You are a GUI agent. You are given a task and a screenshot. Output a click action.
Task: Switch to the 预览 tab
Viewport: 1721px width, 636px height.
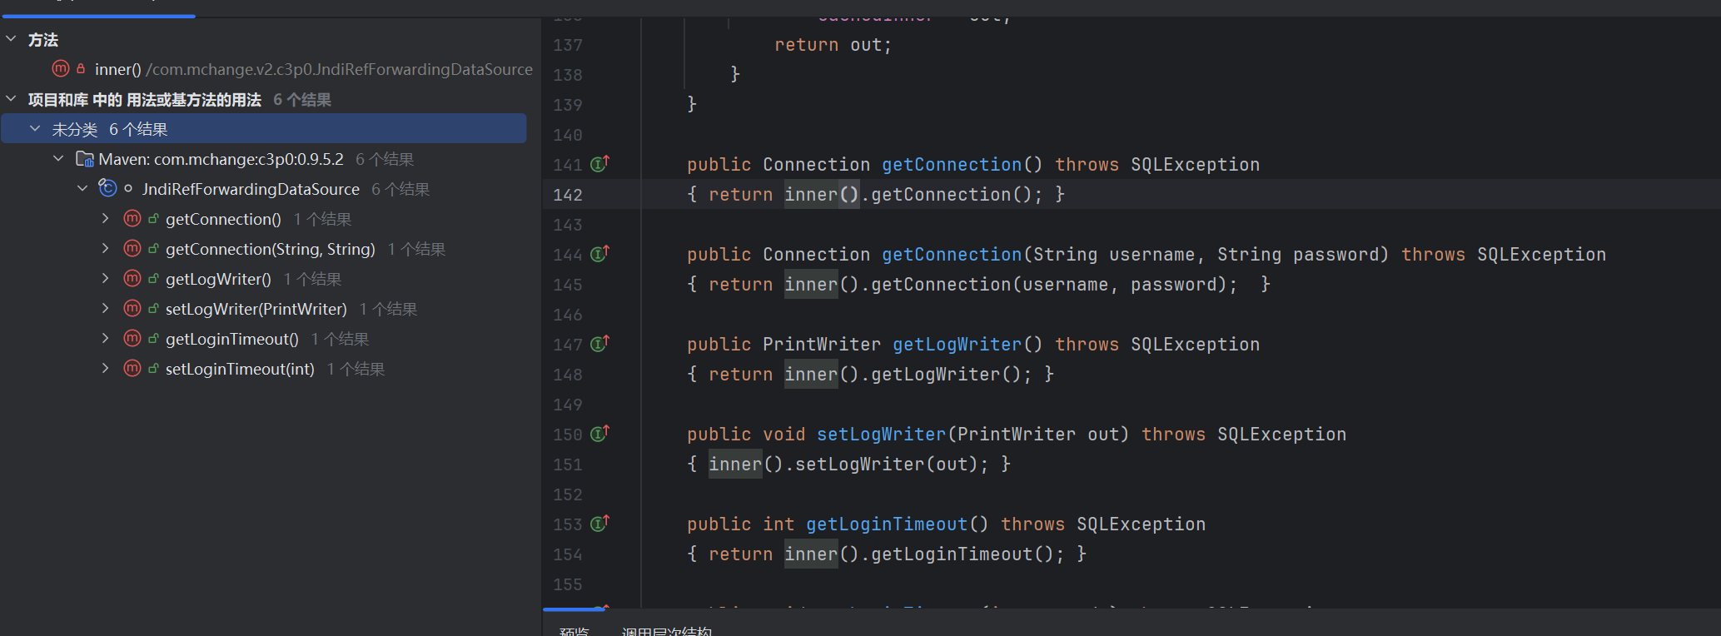[574, 631]
